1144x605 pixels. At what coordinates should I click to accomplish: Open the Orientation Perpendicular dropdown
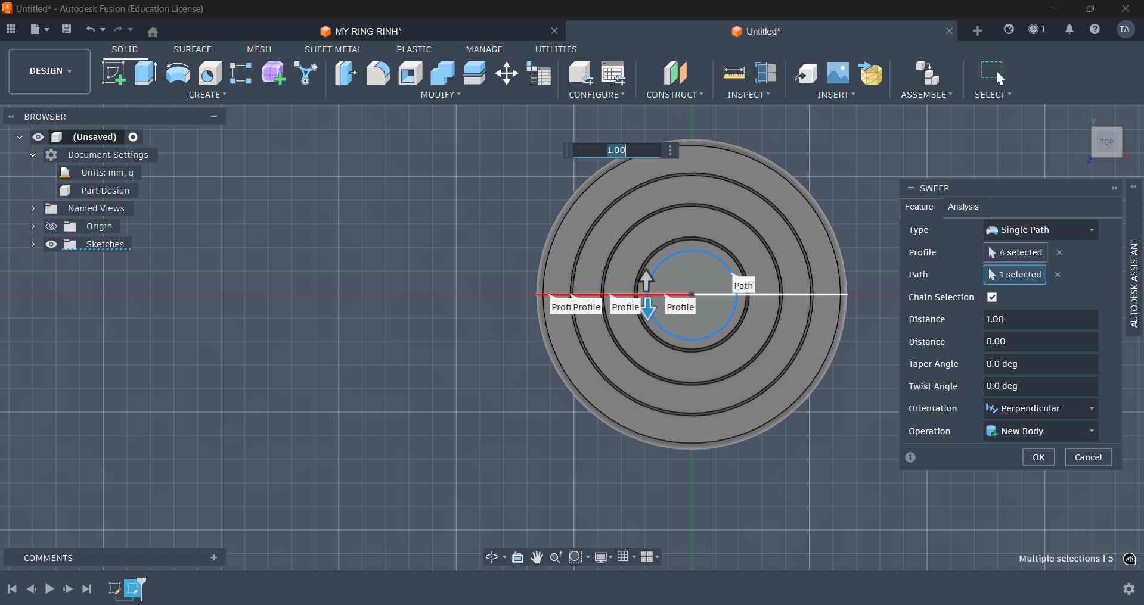coord(1040,408)
